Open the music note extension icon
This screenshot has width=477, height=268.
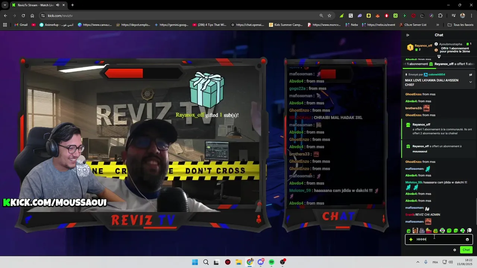[x=431, y=16]
